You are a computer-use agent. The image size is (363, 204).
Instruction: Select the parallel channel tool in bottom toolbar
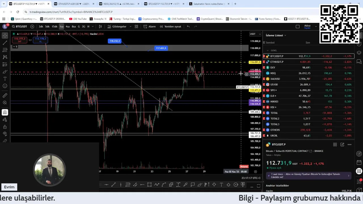pyautogui.click(x=135, y=185)
